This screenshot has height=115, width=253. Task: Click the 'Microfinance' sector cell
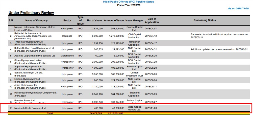pyautogui.click(x=67, y=55)
